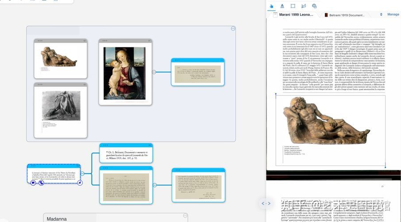Switch to Beltrami 1919 Document tab
The image size is (401, 222).
[x=344, y=15]
